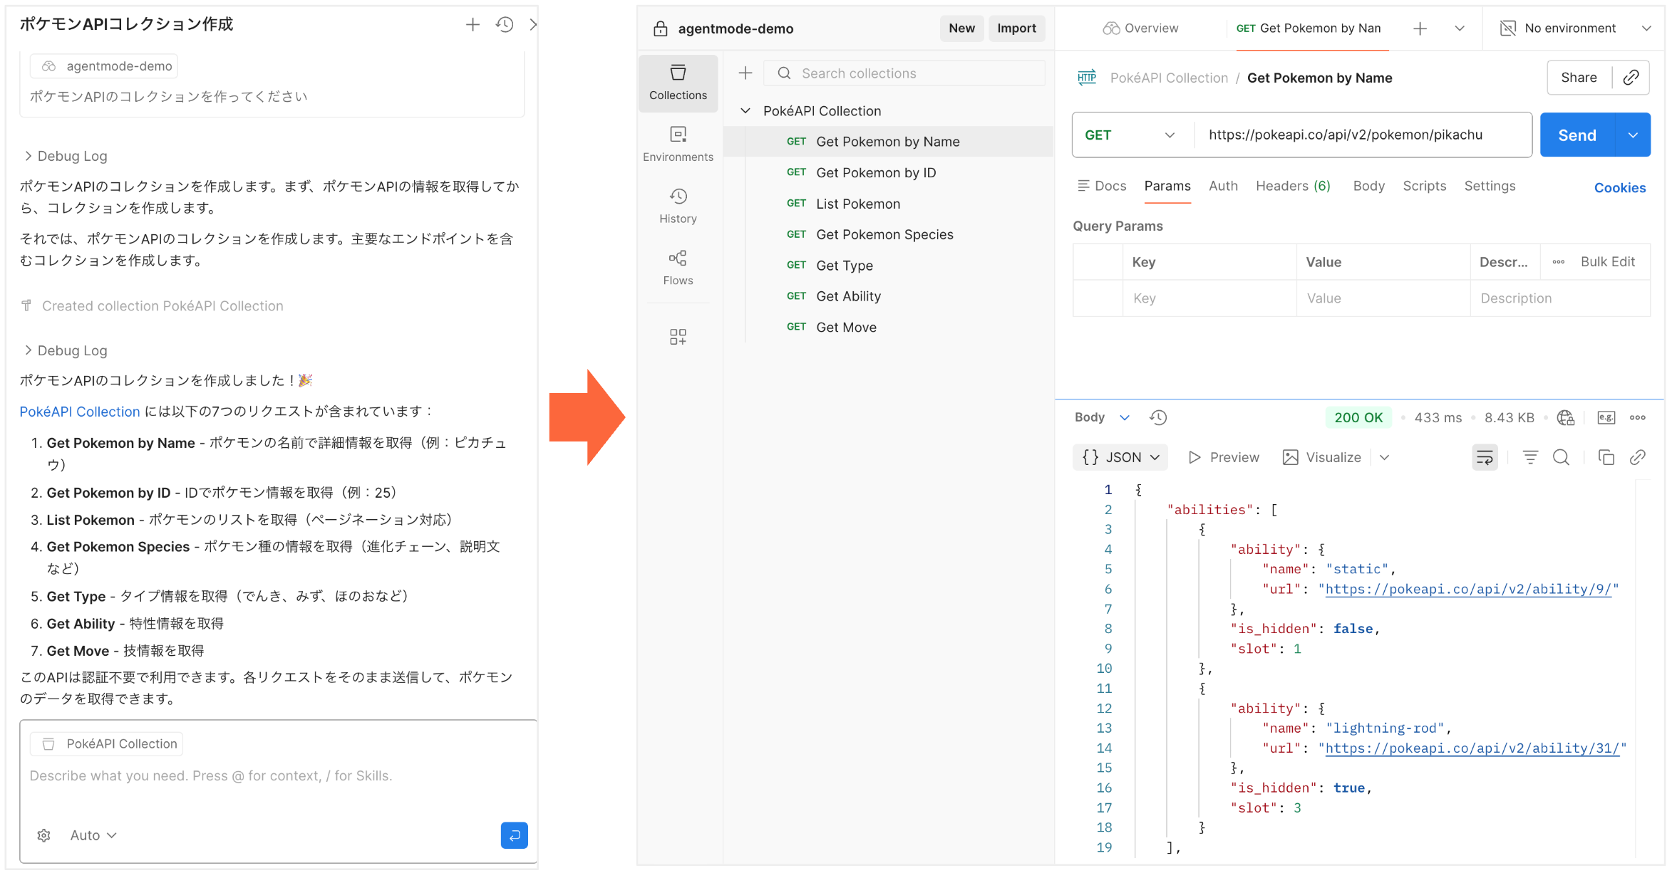Search within the response body
Image resolution: width=1672 pixels, height=873 pixels.
[x=1561, y=458]
